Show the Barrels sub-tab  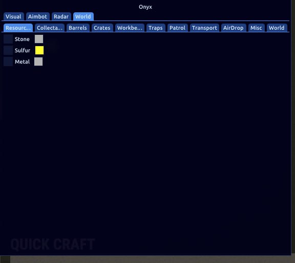pyautogui.click(x=78, y=28)
